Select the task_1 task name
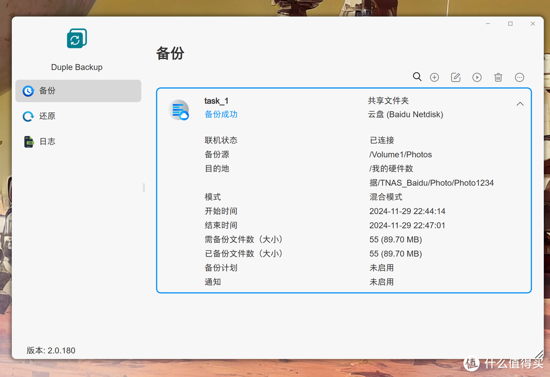Screen dimensions: 550x377 pos(216,101)
